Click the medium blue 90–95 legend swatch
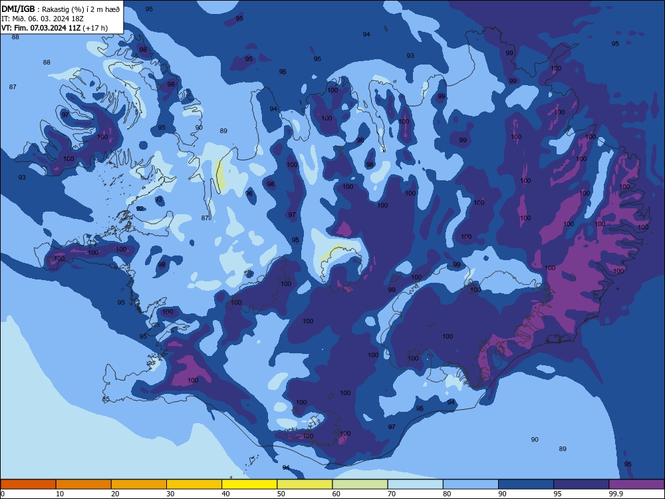Screen dimensions: 665x499 tap(526, 484)
